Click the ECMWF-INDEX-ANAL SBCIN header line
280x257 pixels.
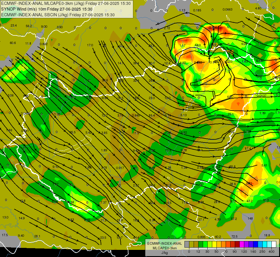pos(58,15)
